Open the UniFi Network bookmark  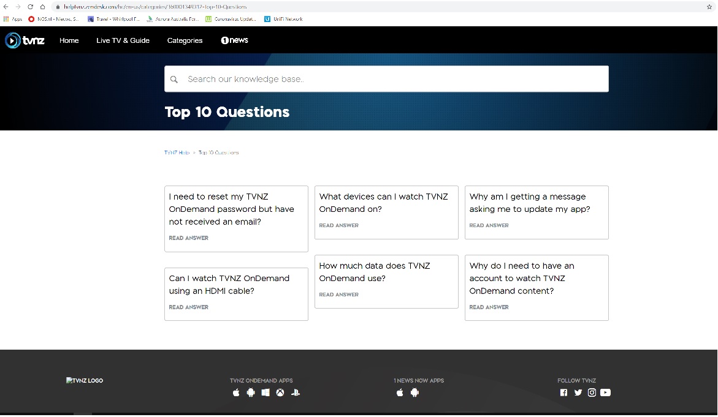pos(283,19)
